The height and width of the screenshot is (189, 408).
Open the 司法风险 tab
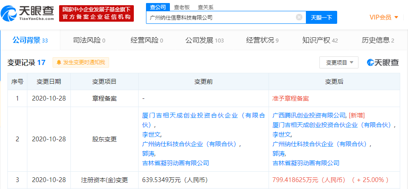click(89, 40)
